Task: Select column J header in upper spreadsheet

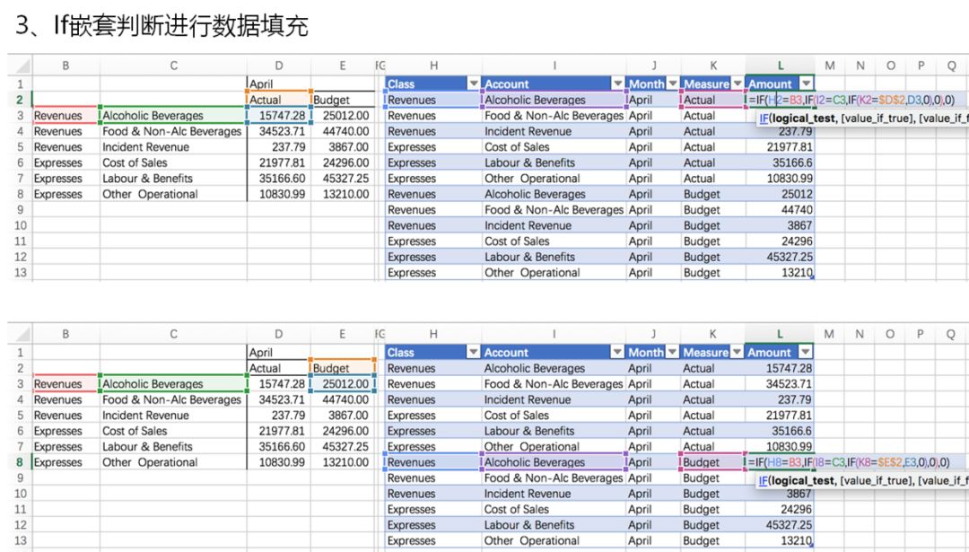Action: 654,66
